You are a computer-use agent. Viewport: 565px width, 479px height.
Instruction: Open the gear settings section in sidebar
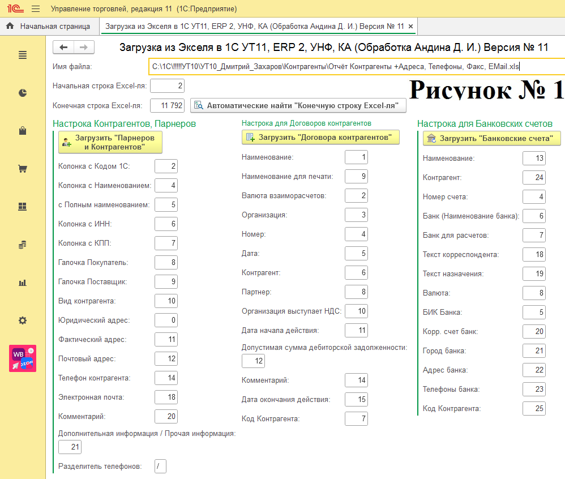pos(22,320)
